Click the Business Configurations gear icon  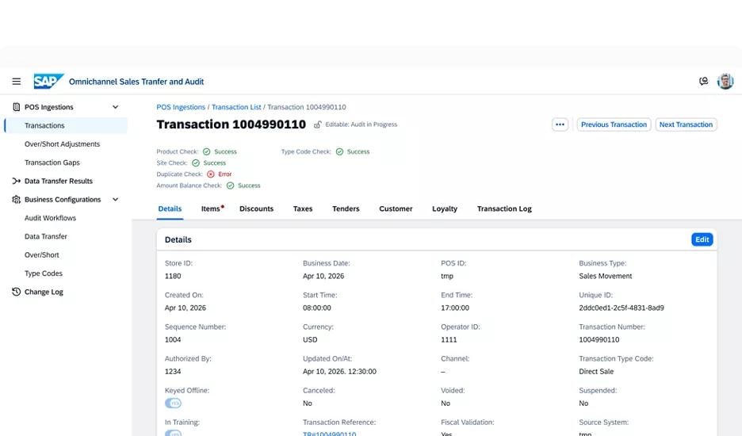tap(16, 199)
